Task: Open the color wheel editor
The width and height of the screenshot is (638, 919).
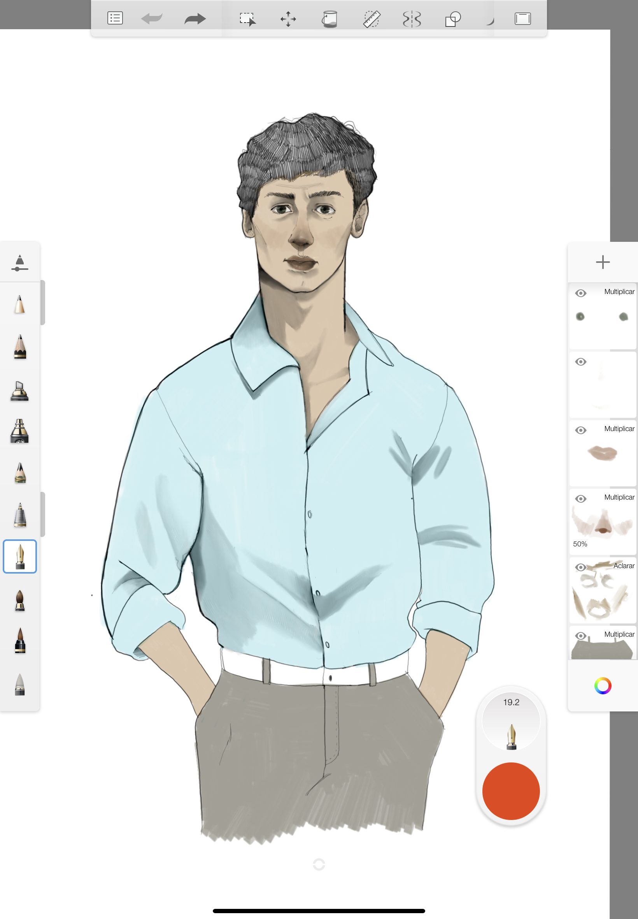Action: pyautogui.click(x=603, y=686)
